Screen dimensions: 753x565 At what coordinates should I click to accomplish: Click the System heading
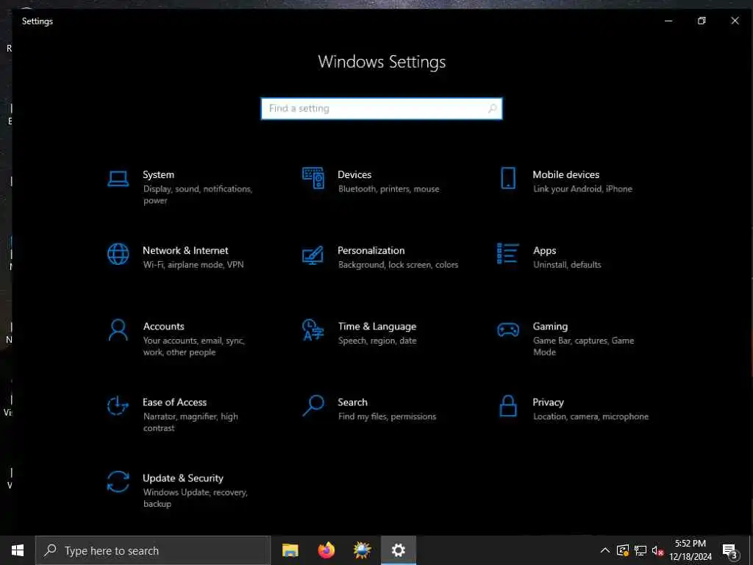(x=159, y=174)
